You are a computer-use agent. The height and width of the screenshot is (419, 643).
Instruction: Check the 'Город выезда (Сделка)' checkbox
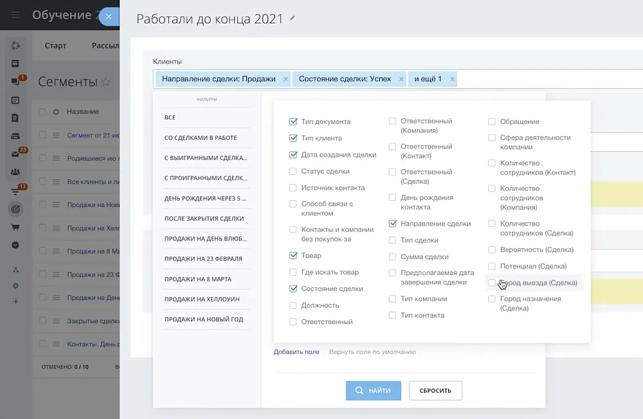492,283
